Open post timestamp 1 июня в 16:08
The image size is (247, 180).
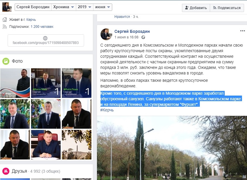[126, 38]
